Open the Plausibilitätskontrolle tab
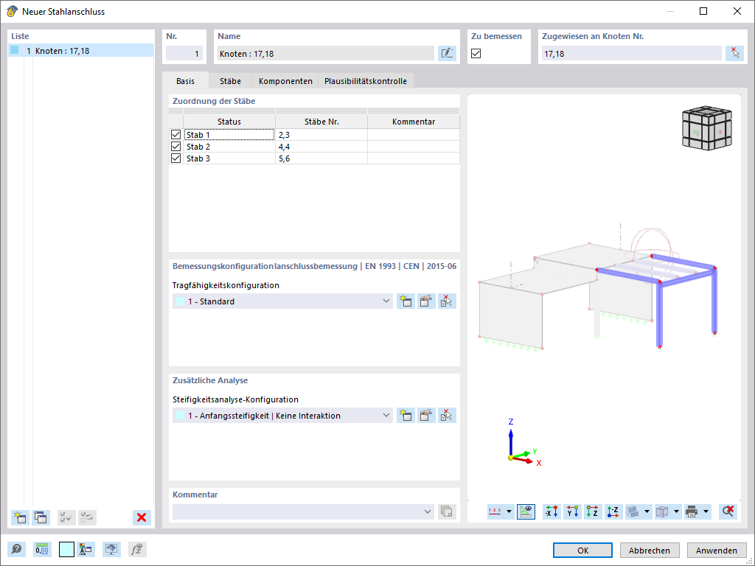Screen dimensions: 755x566 tap(366, 81)
